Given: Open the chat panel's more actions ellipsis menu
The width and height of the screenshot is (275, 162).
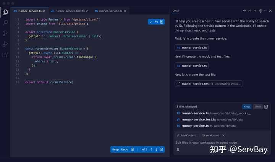Looking at the screenshot, I should coord(266,11).
